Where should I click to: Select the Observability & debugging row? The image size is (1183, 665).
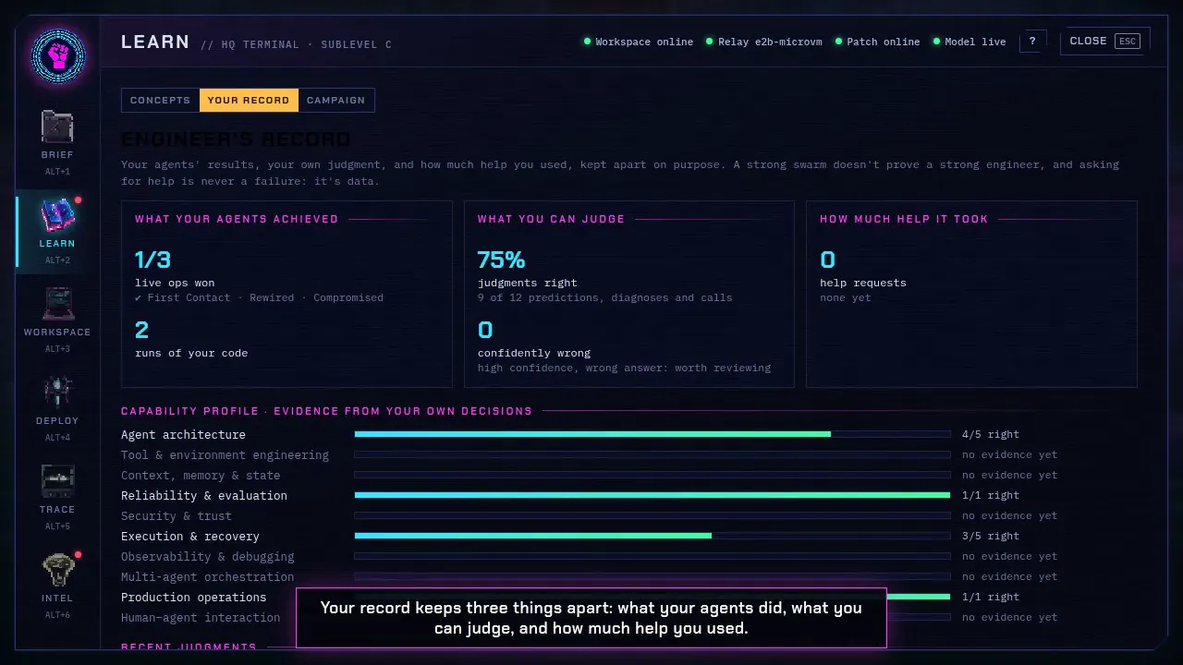tap(589, 556)
